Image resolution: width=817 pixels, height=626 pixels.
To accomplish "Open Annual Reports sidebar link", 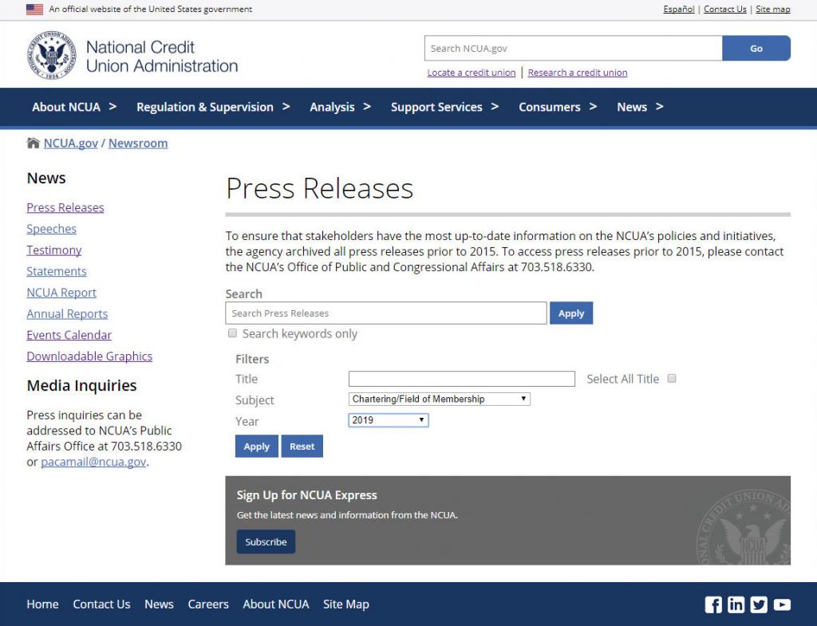I will [67, 314].
